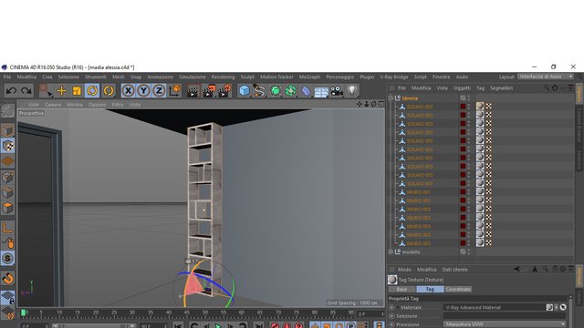584x328 pixels.
Task: Switch to the Coordinate tab
Action: coord(458,289)
